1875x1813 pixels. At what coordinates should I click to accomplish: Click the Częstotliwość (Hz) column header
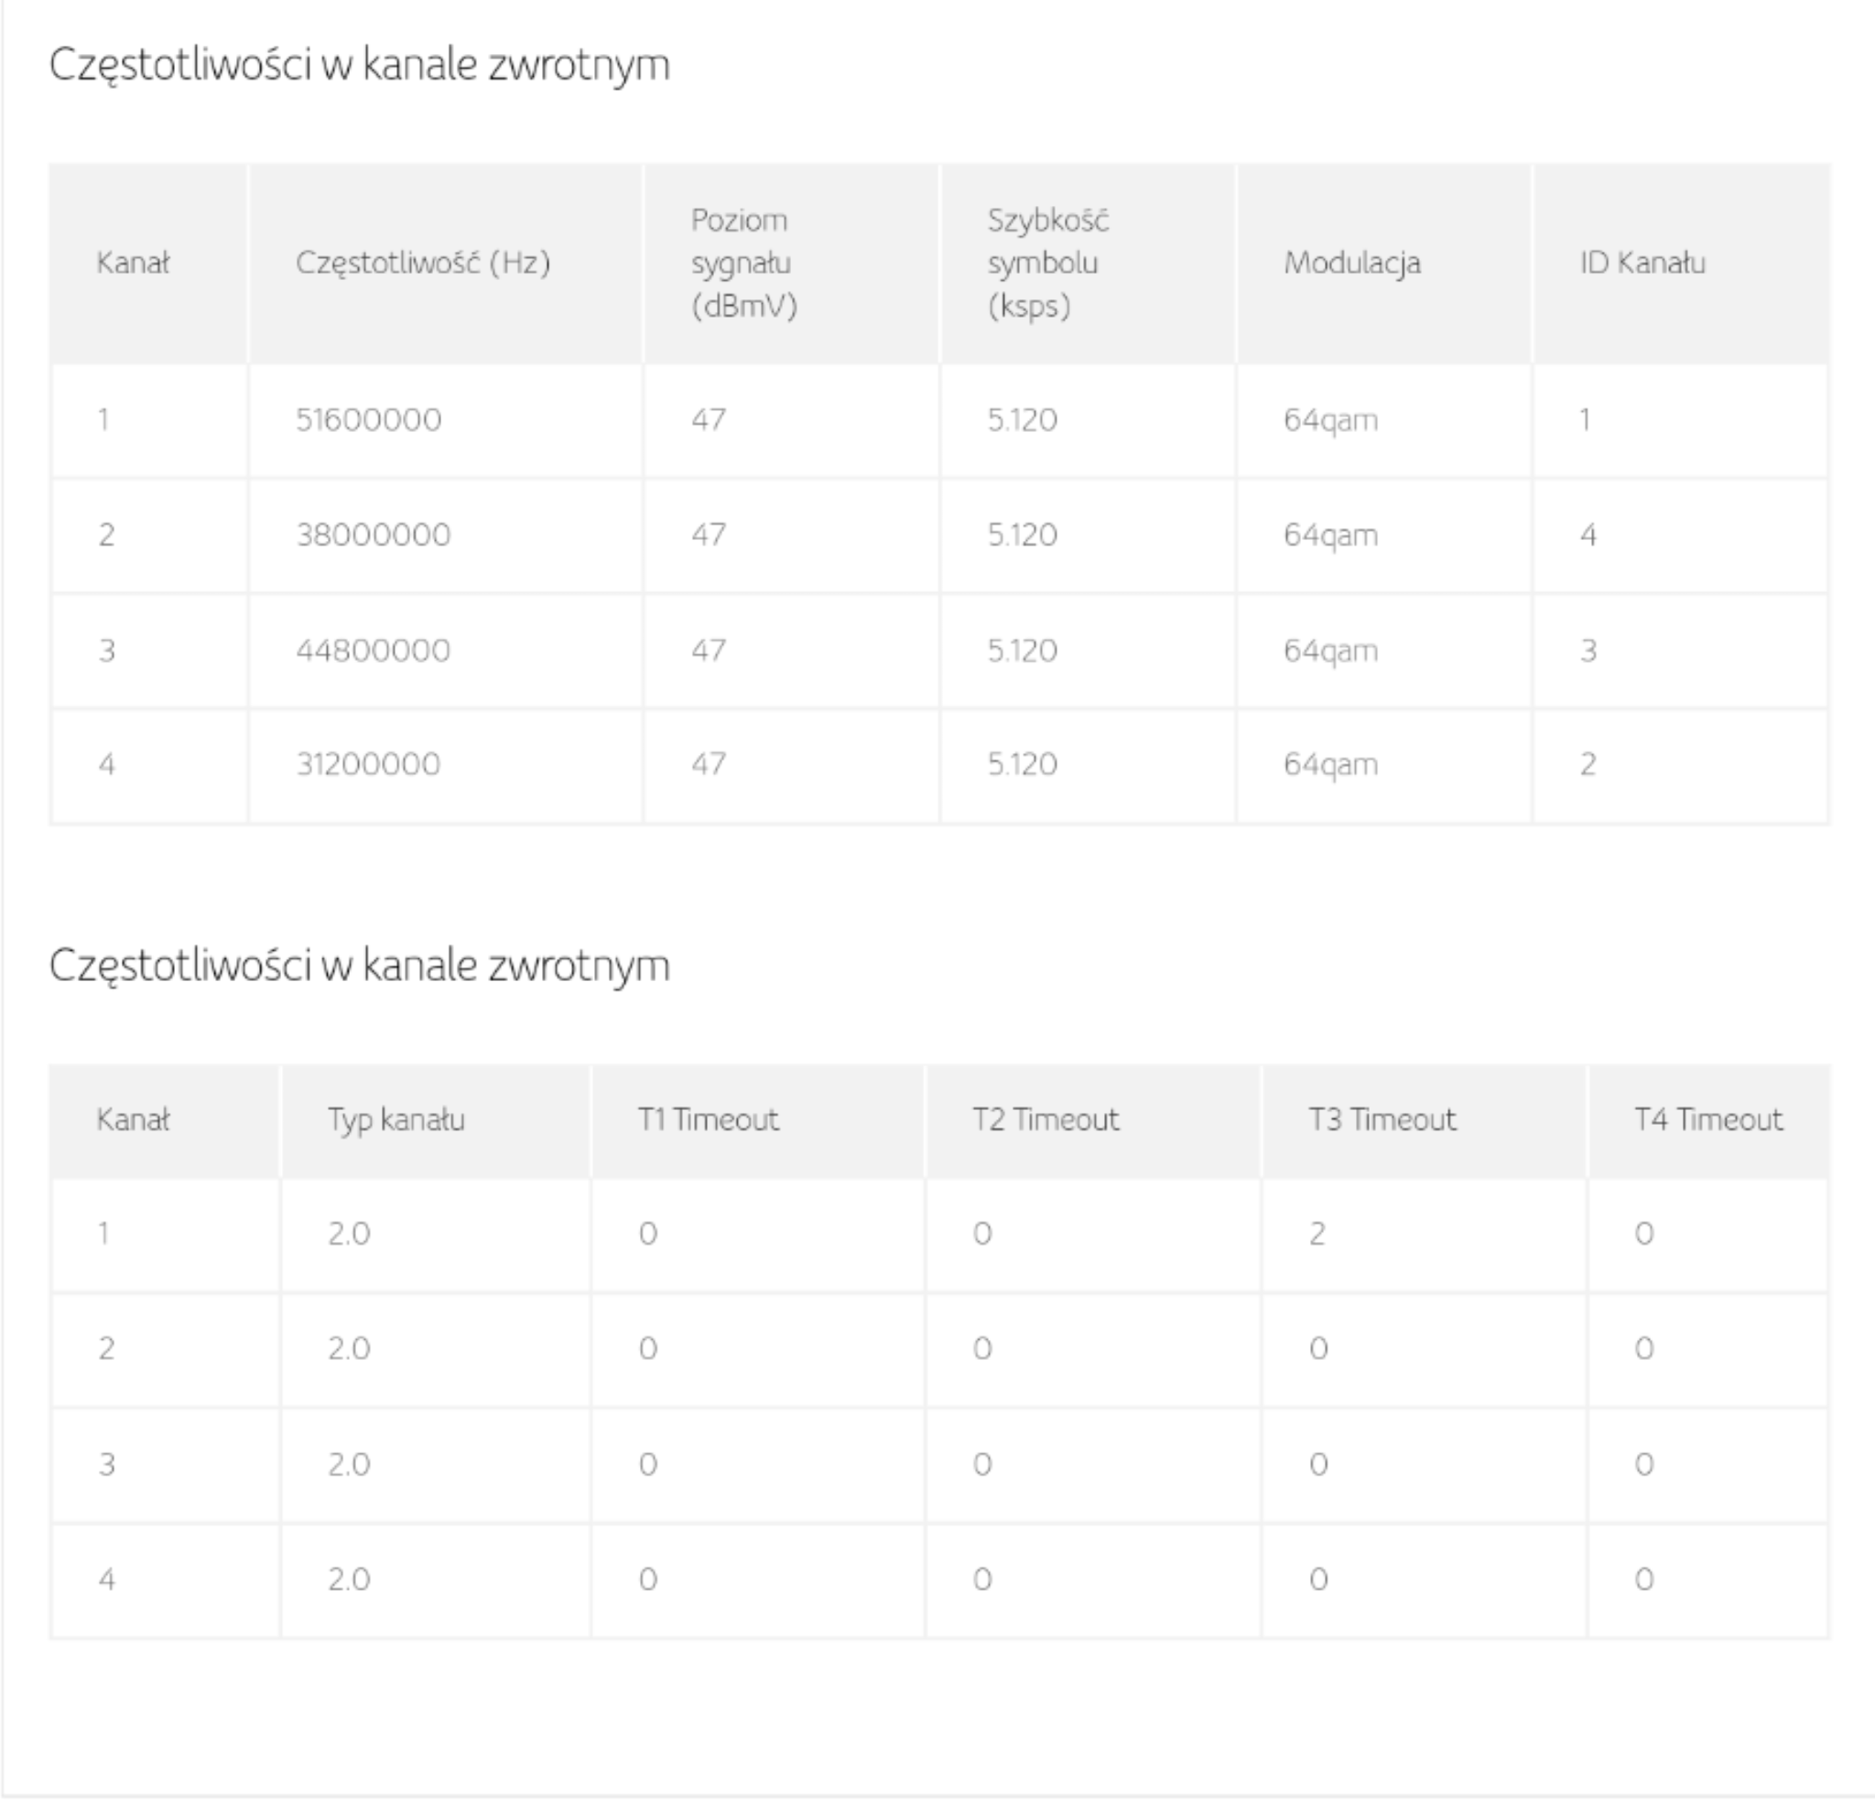pyautogui.click(x=423, y=263)
